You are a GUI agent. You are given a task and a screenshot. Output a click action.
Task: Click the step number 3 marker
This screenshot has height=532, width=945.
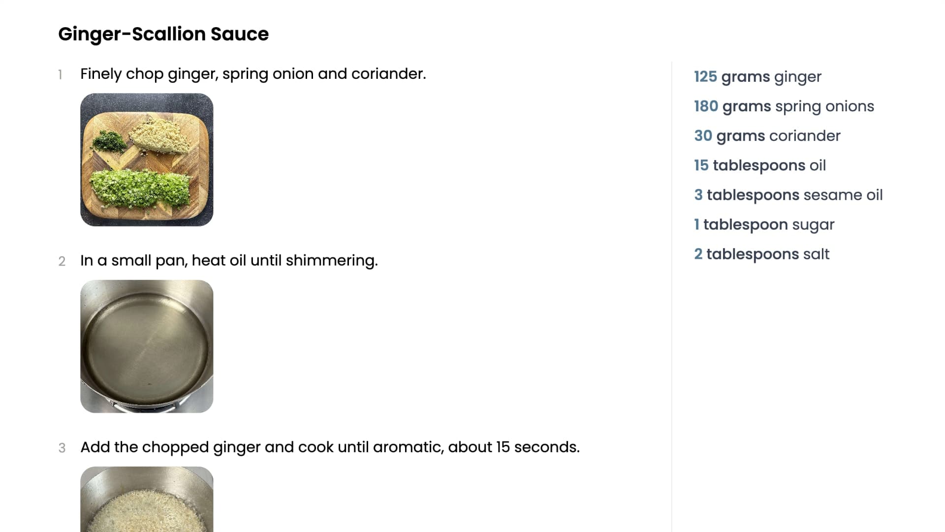click(x=62, y=448)
